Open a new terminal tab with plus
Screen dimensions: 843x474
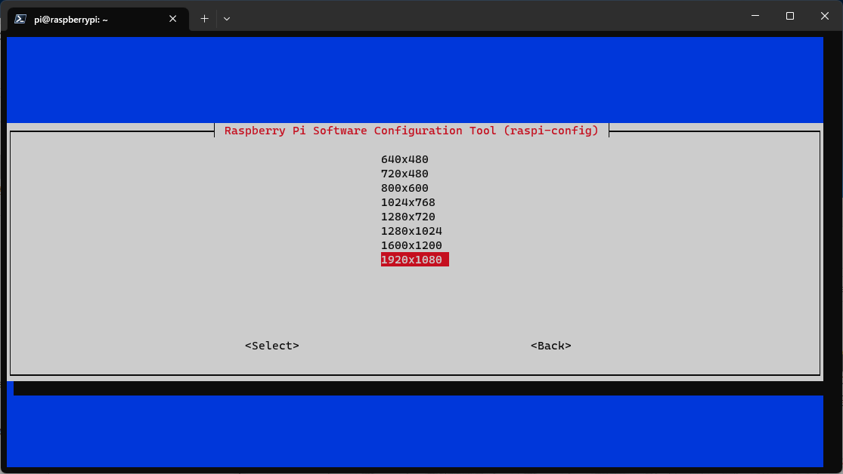(x=204, y=19)
